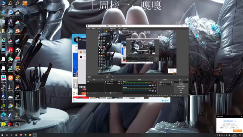Toggle visibility eye of display capture source
The image size is (243, 137).
pyautogui.click(x=119, y=83)
